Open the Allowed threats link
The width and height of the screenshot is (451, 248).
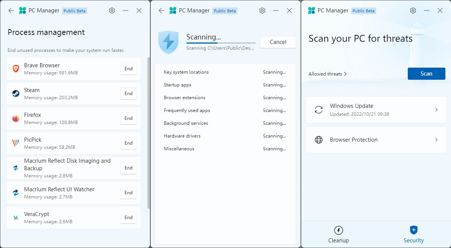pyautogui.click(x=328, y=74)
